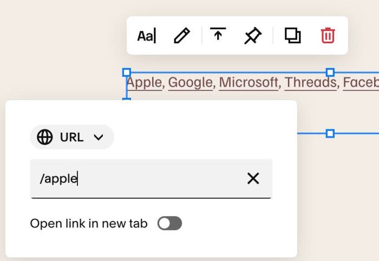This screenshot has height=261, width=379.
Task: Select the pencil edit icon
Action: [182, 36]
